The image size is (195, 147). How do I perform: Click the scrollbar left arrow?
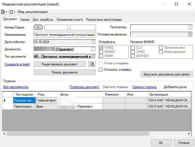[x=4, y=134]
